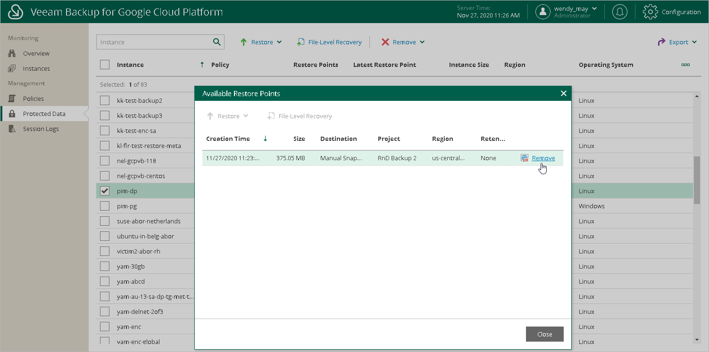Toggle the select-all instances checkbox

(x=105, y=65)
